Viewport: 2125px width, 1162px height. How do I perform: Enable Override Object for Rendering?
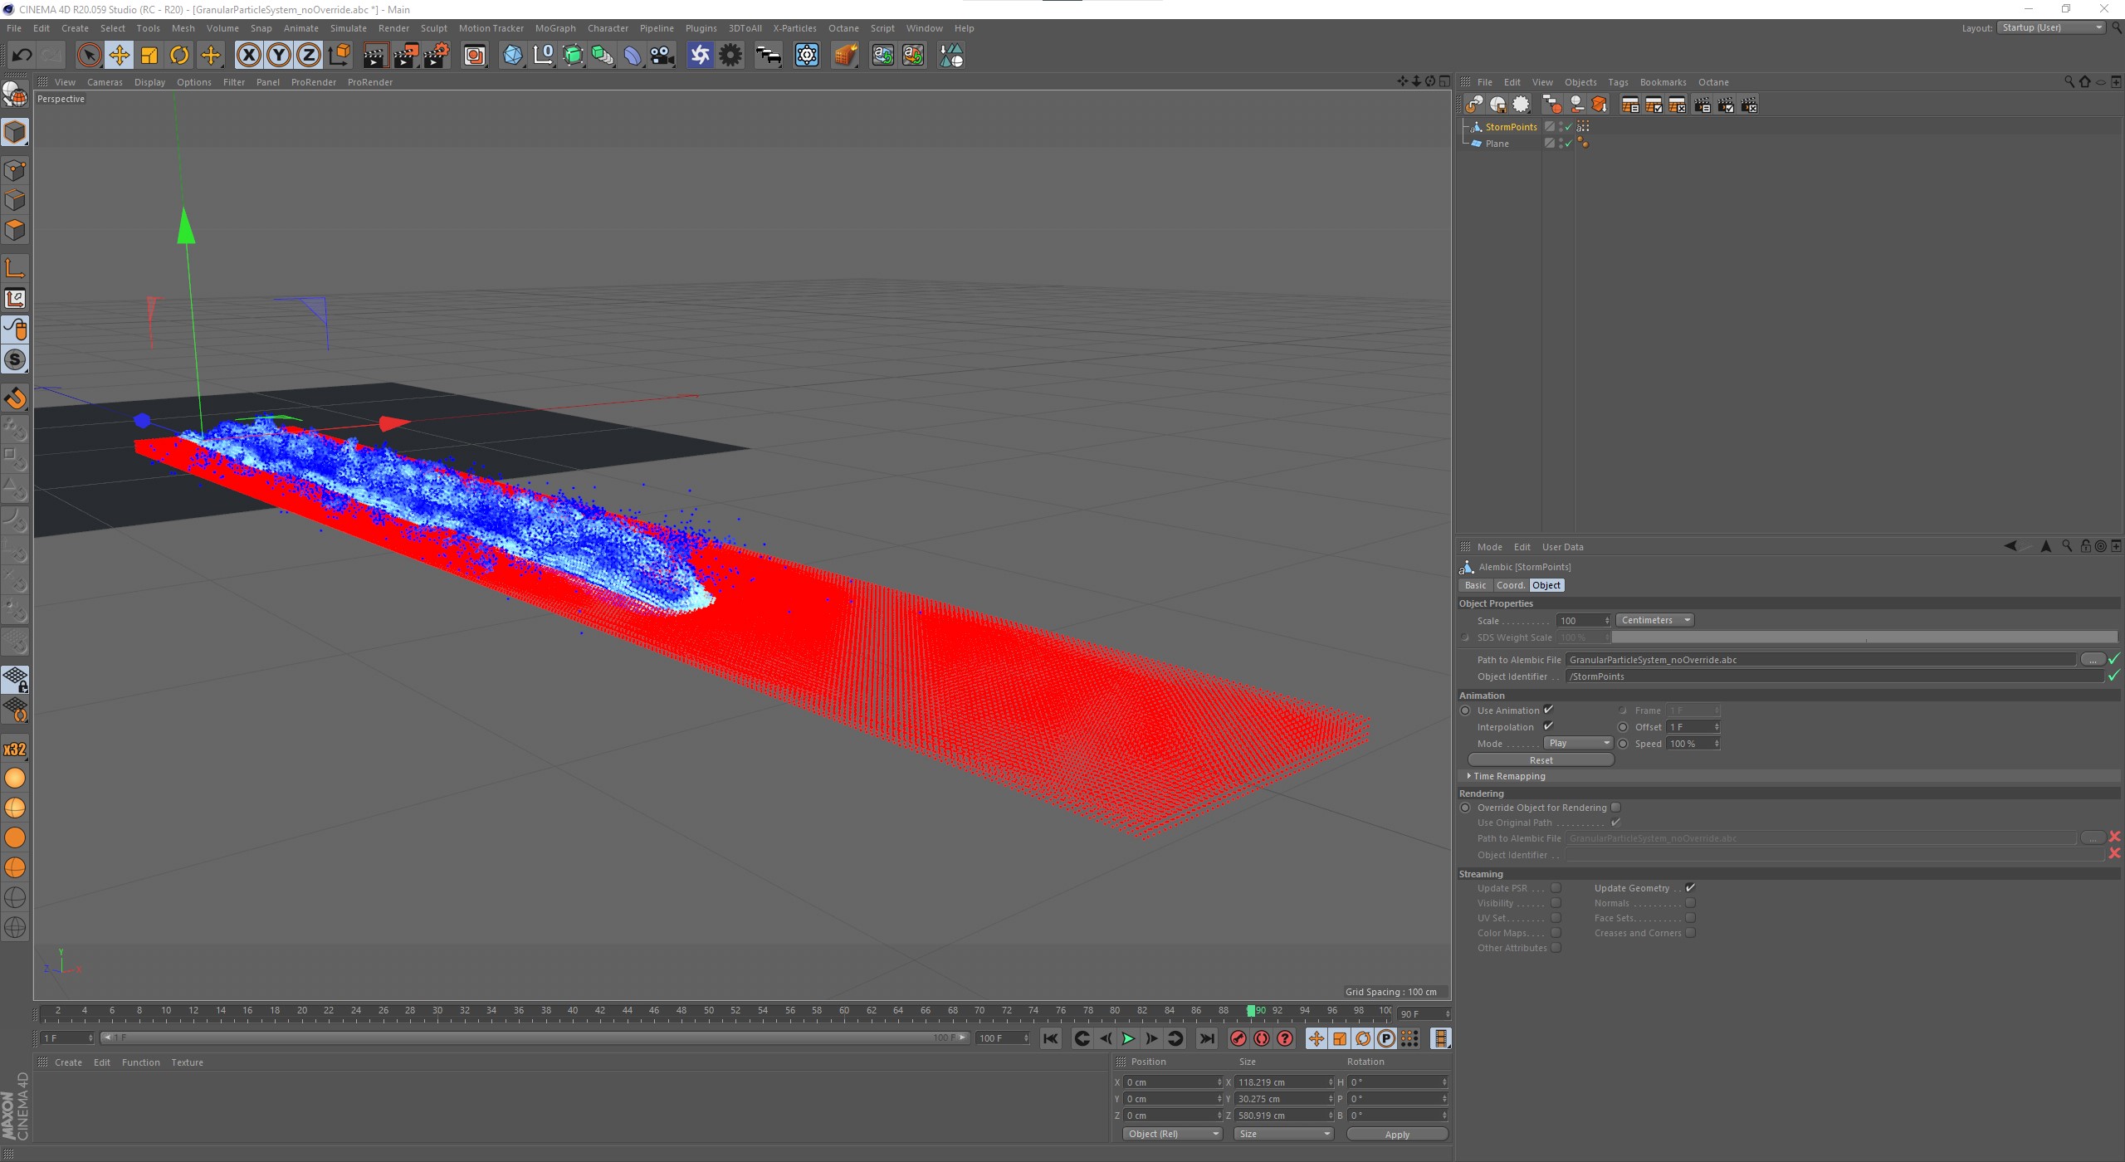(1615, 808)
